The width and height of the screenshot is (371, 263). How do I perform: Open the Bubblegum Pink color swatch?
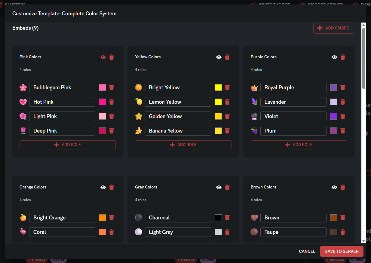point(103,87)
